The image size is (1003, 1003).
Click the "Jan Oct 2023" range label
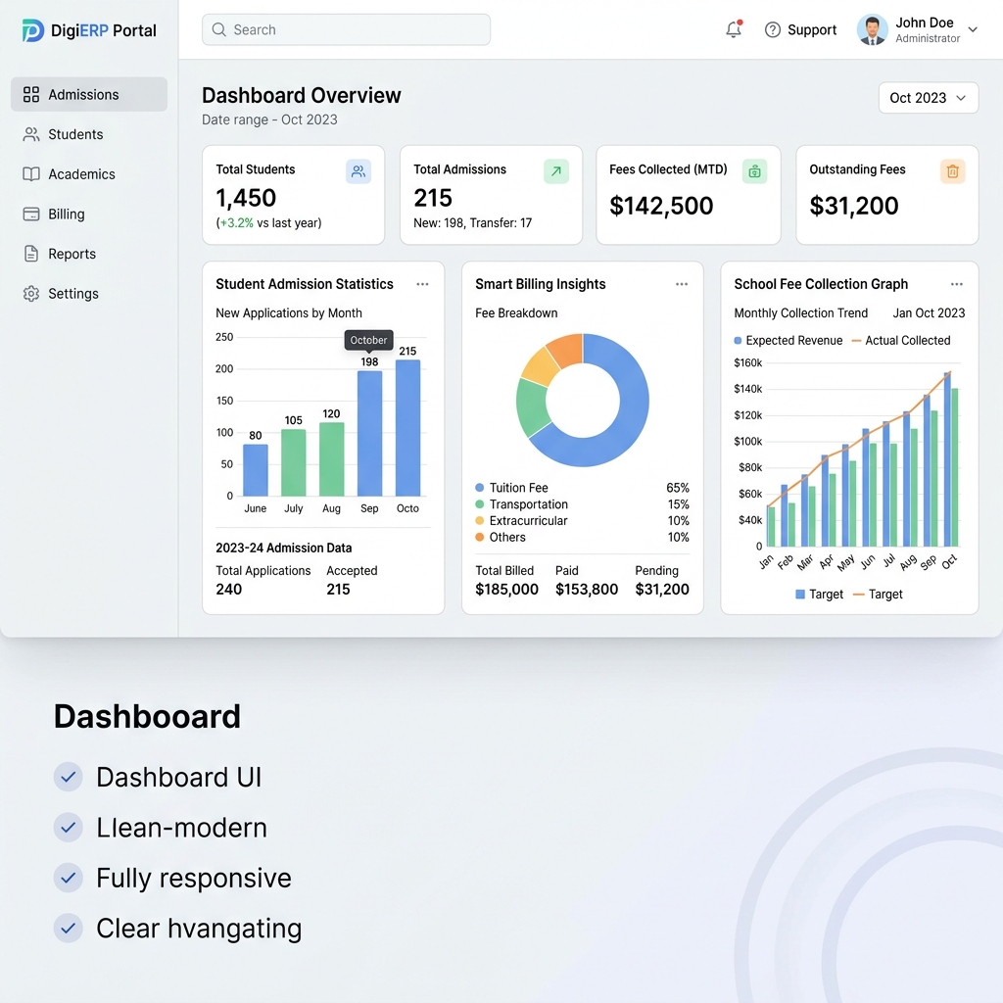pos(929,313)
